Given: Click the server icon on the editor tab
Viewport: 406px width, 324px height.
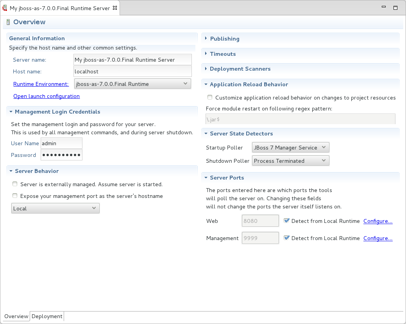Looking at the screenshot, I should tap(5, 7).
